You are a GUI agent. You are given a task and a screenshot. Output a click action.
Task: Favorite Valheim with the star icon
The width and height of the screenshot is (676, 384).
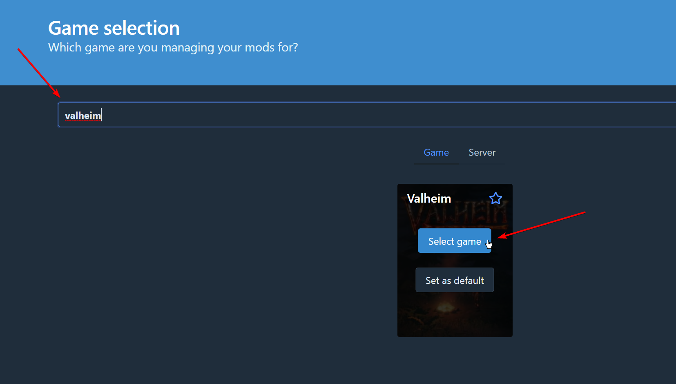pyautogui.click(x=495, y=198)
